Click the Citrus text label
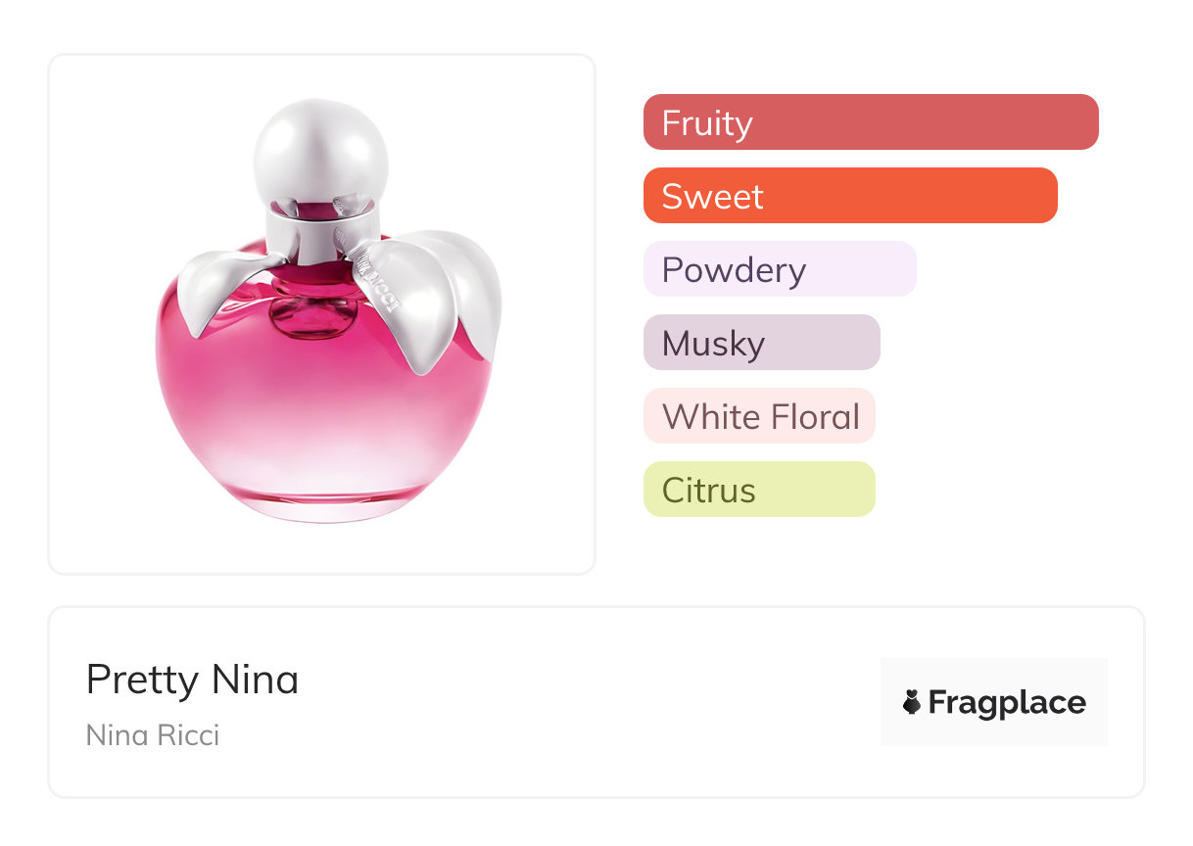The width and height of the screenshot is (1193, 846). click(709, 491)
